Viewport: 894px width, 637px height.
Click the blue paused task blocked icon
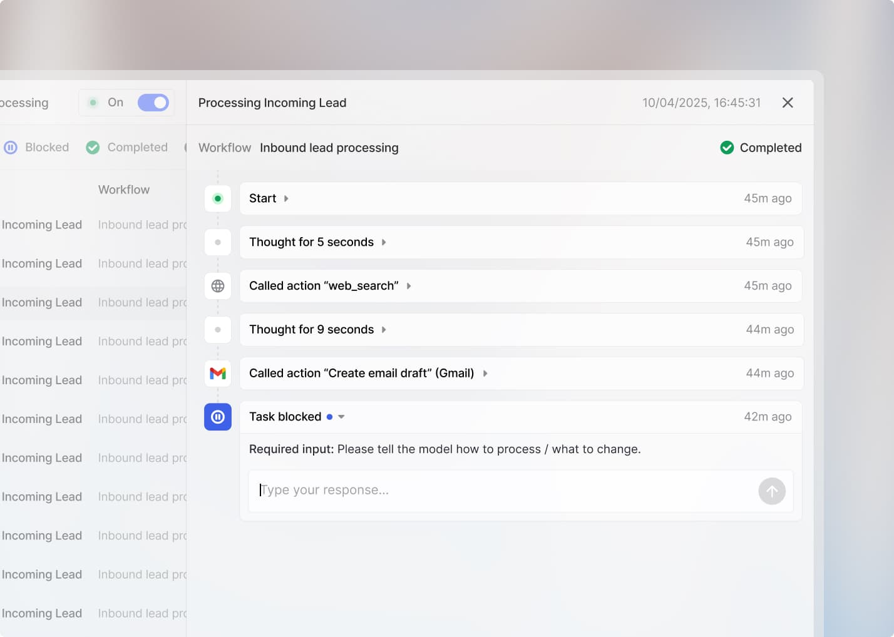tap(218, 417)
